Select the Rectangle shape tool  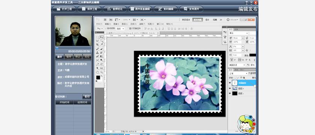click(102, 68)
